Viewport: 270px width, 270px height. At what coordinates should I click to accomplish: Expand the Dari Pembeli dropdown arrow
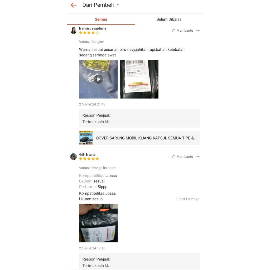(118, 5)
